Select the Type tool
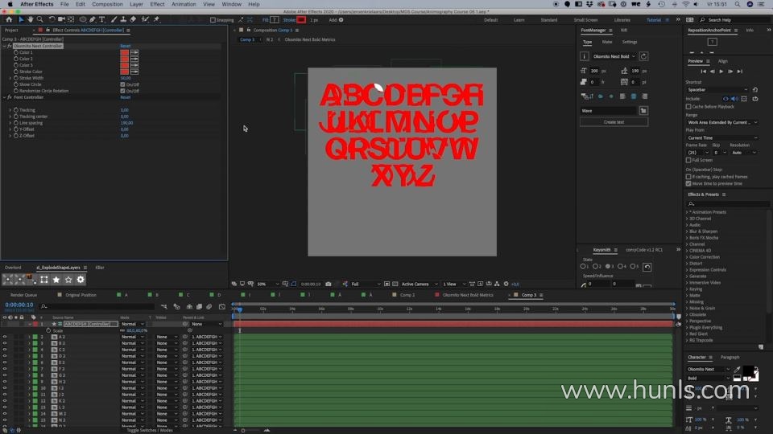This screenshot has height=434, width=773. tap(103, 19)
